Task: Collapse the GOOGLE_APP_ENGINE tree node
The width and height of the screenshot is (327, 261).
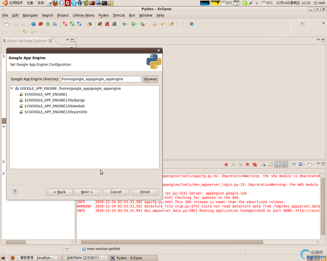Action: tap(11, 88)
